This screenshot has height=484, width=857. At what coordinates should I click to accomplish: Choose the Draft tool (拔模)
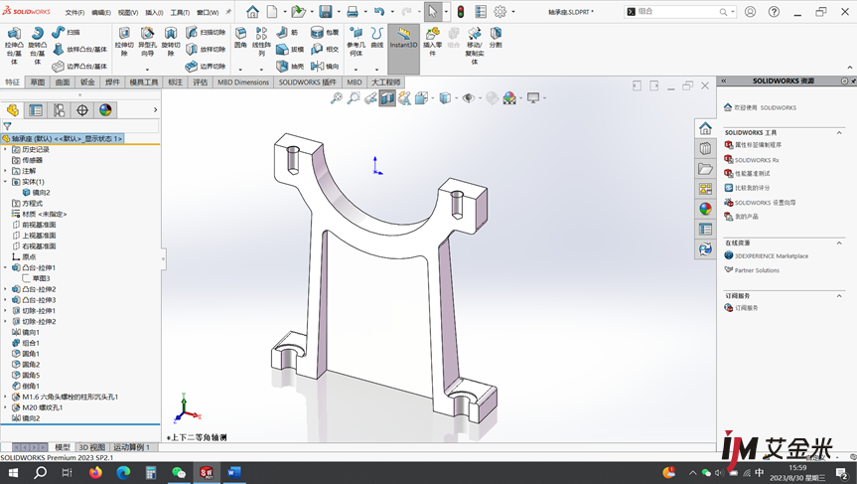click(x=290, y=50)
